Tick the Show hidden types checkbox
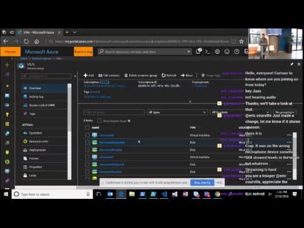Viewport: 304px width, 228px height. coord(99,121)
